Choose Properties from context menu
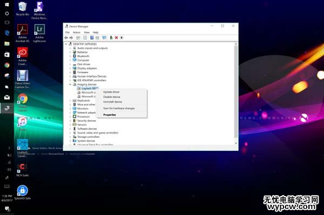Screen dimensions: 324x215 point(122,115)
